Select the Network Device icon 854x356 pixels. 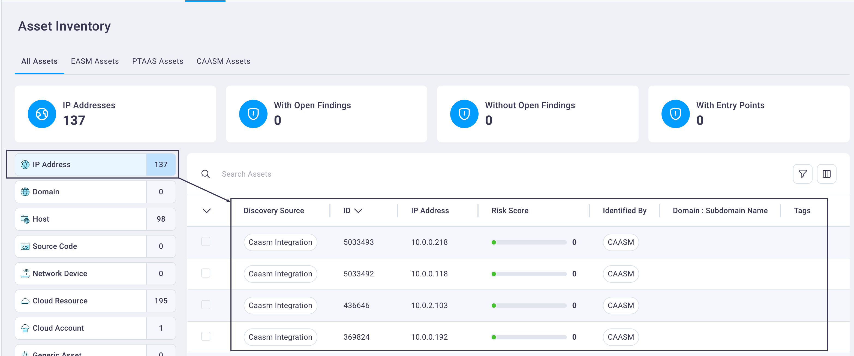pos(25,273)
